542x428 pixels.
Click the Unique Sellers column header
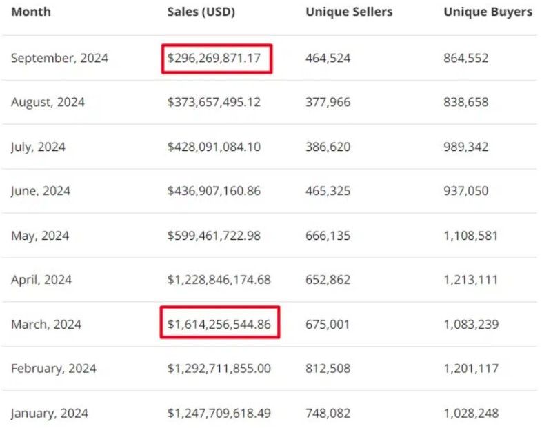pyautogui.click(x=349, y=12)
